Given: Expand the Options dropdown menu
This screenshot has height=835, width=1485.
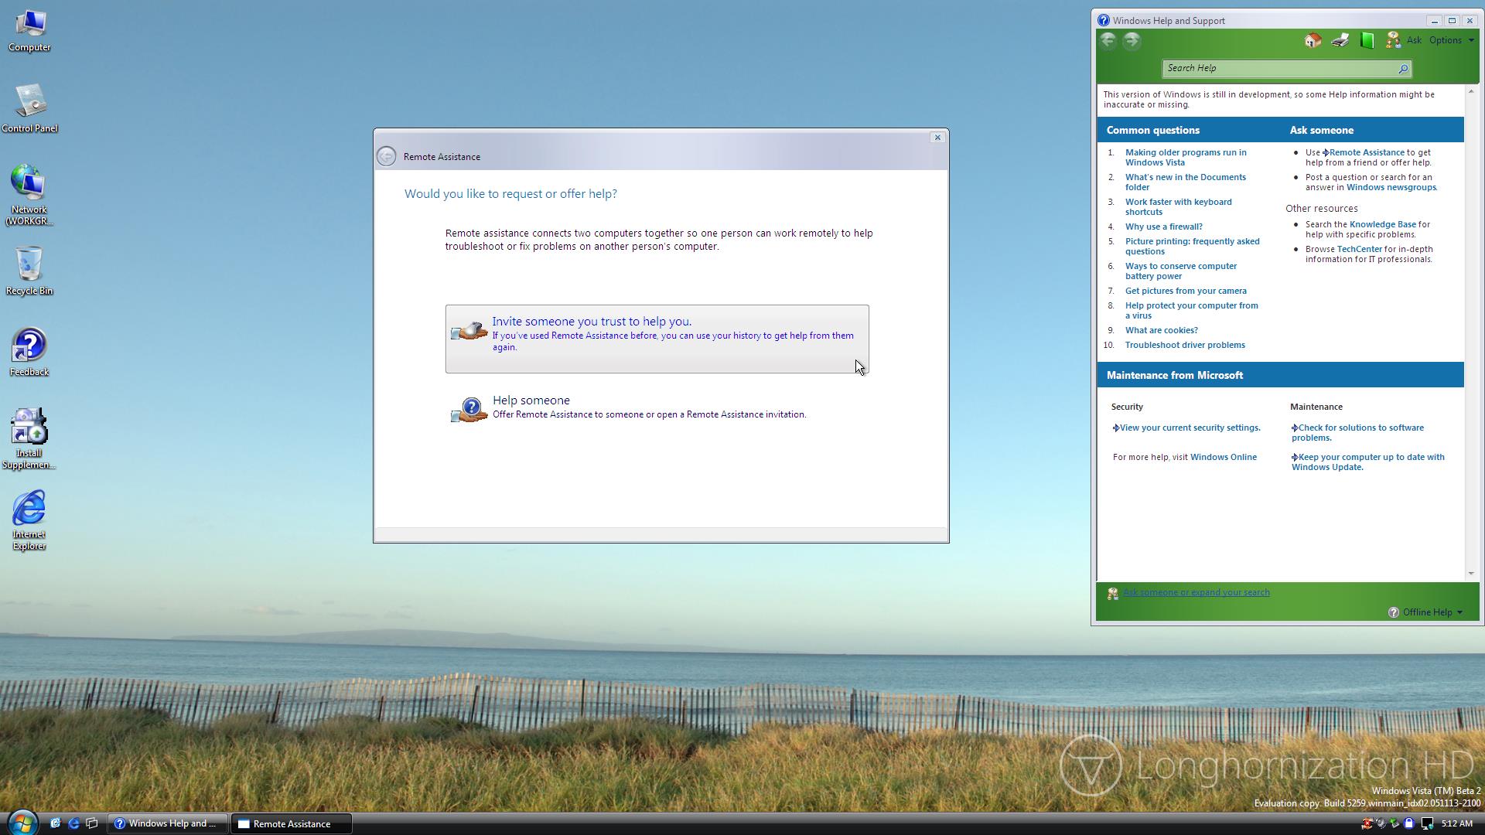Looking at the screenshot, I should point(1452,40).
